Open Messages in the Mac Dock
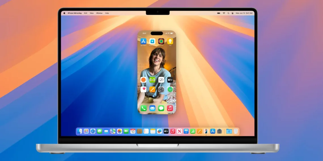323x161 pixels. click(99, 131)
